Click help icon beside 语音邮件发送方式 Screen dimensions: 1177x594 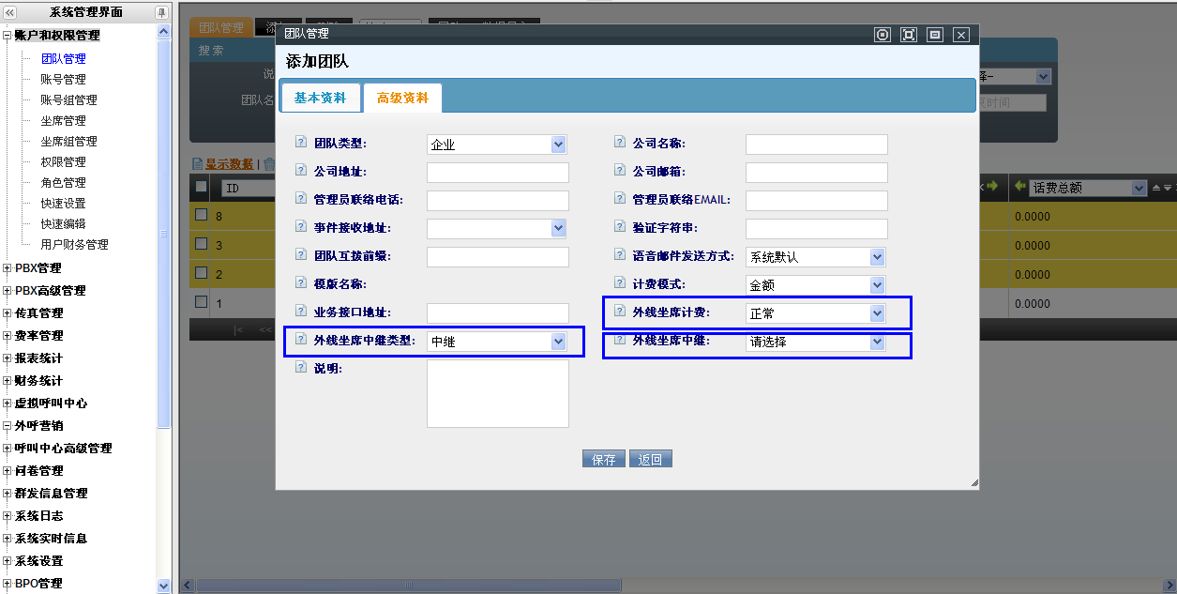(620, 254)
